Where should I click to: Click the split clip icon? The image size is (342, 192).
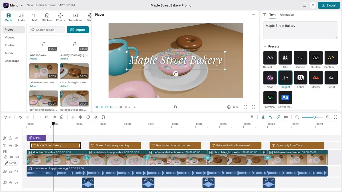coord(39,117)
